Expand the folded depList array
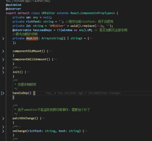 coord(3,39)
